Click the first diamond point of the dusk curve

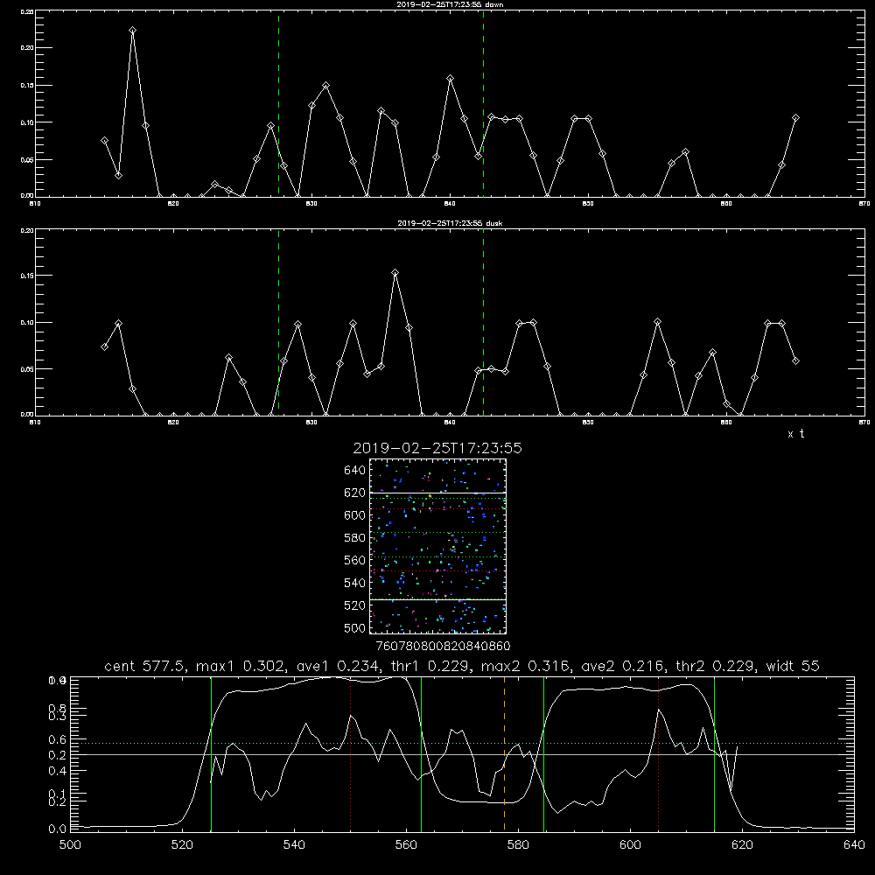(x=104, y=346)
